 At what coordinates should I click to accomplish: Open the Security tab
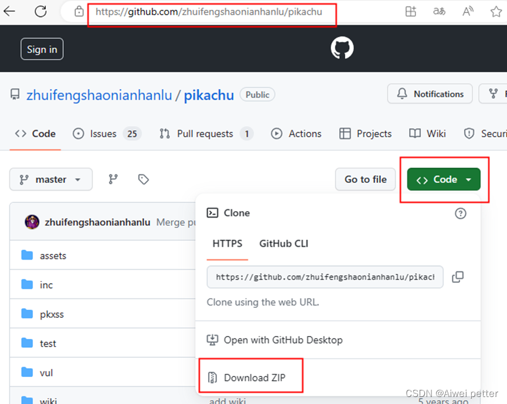(x=485, y=134)
